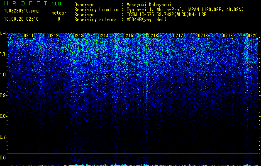Click the Receiver field label
Image resolution: width=261 pixels, height=166 pixels.
[x=84, y=15]
